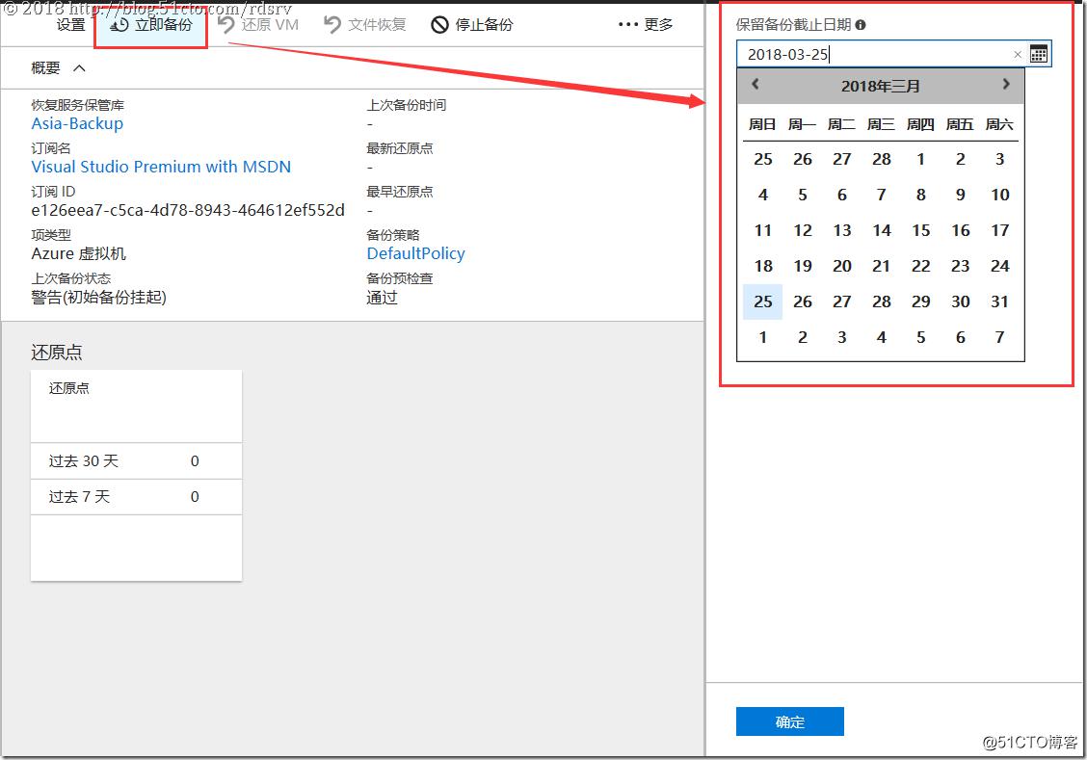The width and height of the screenshot is (1087, 760).
Task: Pick March 20 in the calendar
Action: tap(841, 266)
